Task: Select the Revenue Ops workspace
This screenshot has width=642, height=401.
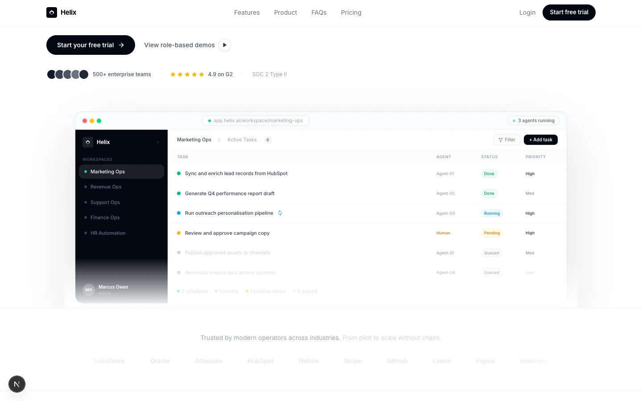Action: (121, 187)
